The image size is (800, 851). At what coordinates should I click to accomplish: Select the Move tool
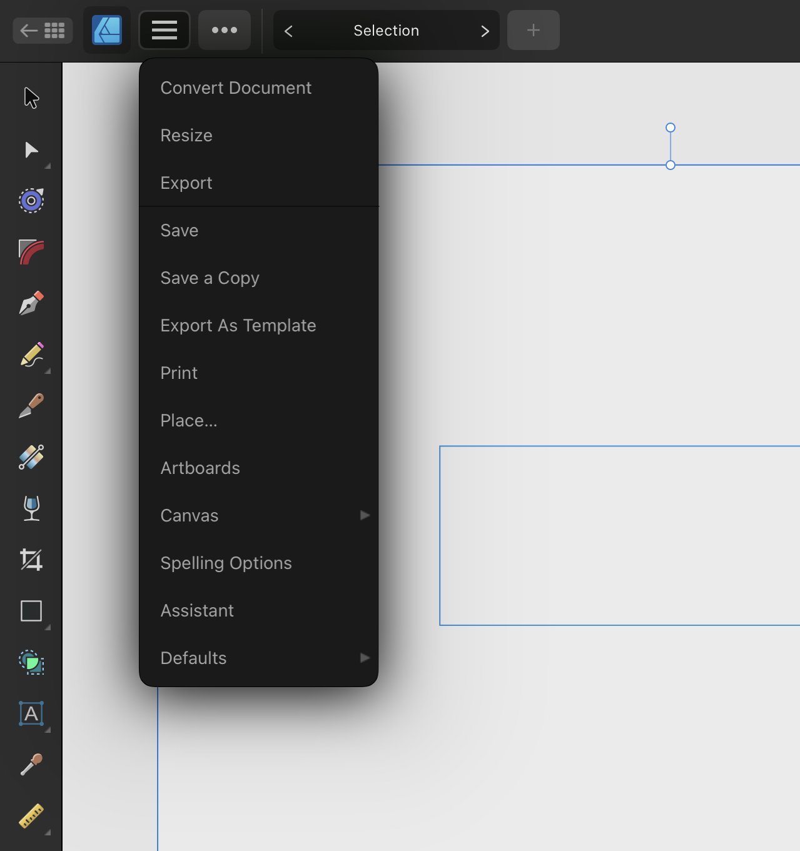pos(31,98)
